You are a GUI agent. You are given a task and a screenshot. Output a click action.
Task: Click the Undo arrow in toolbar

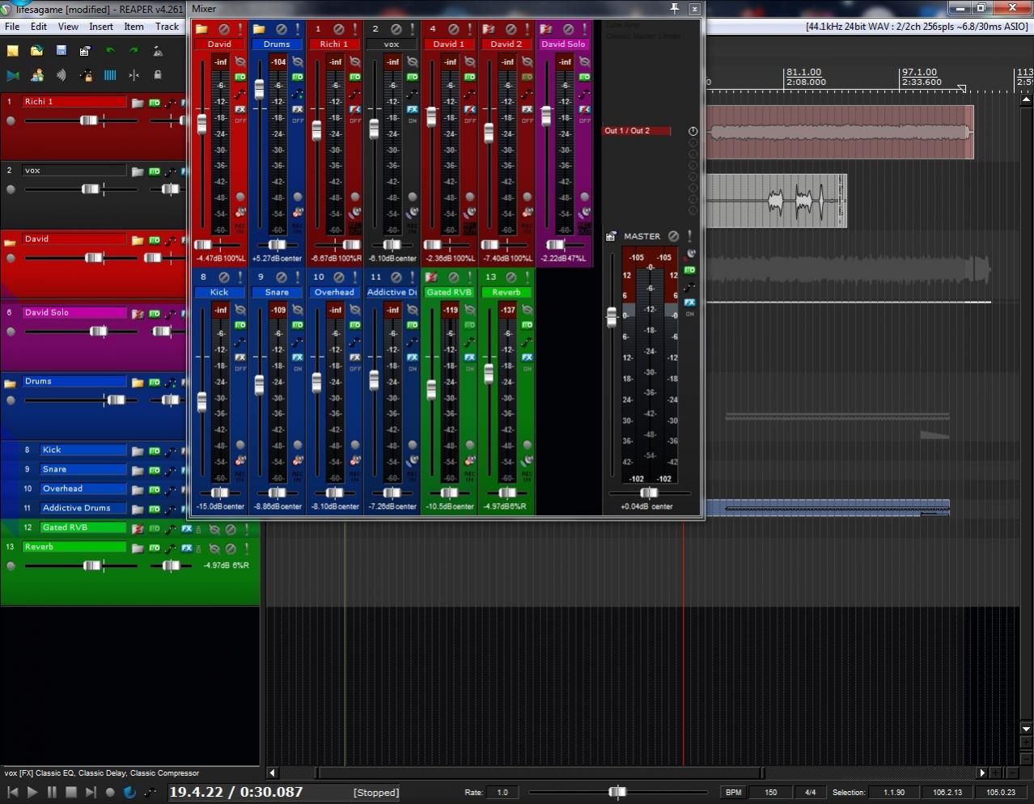110,51
